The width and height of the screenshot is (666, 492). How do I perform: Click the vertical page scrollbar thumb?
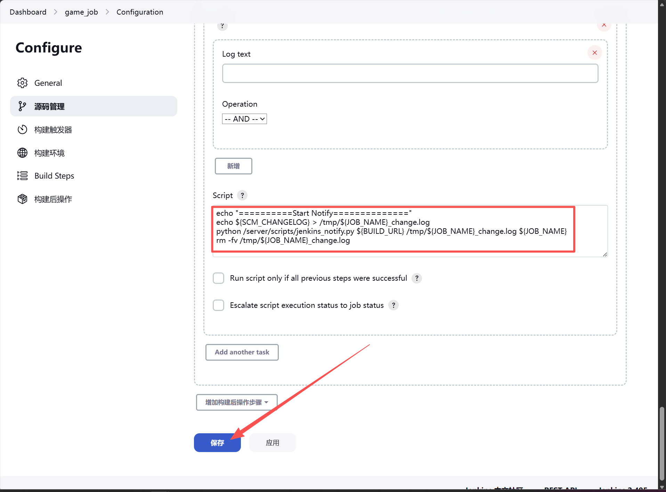tap(662, 443)
